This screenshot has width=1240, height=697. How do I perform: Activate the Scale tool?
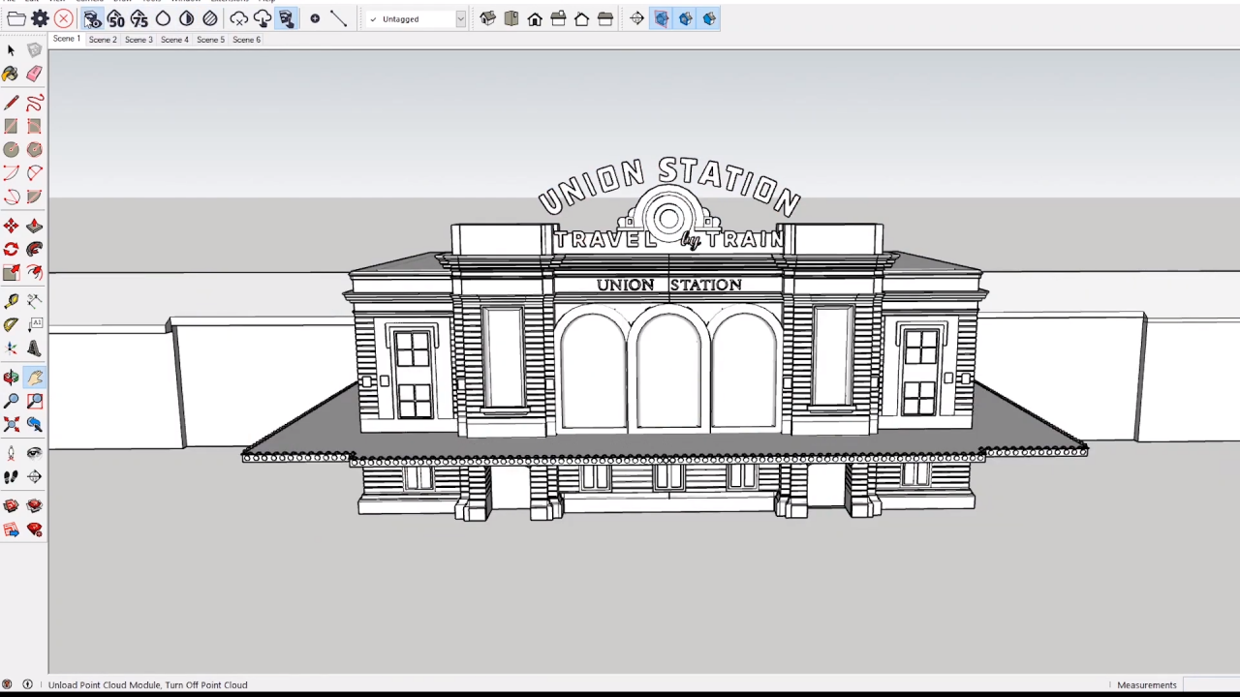click(x=11, y=272)
